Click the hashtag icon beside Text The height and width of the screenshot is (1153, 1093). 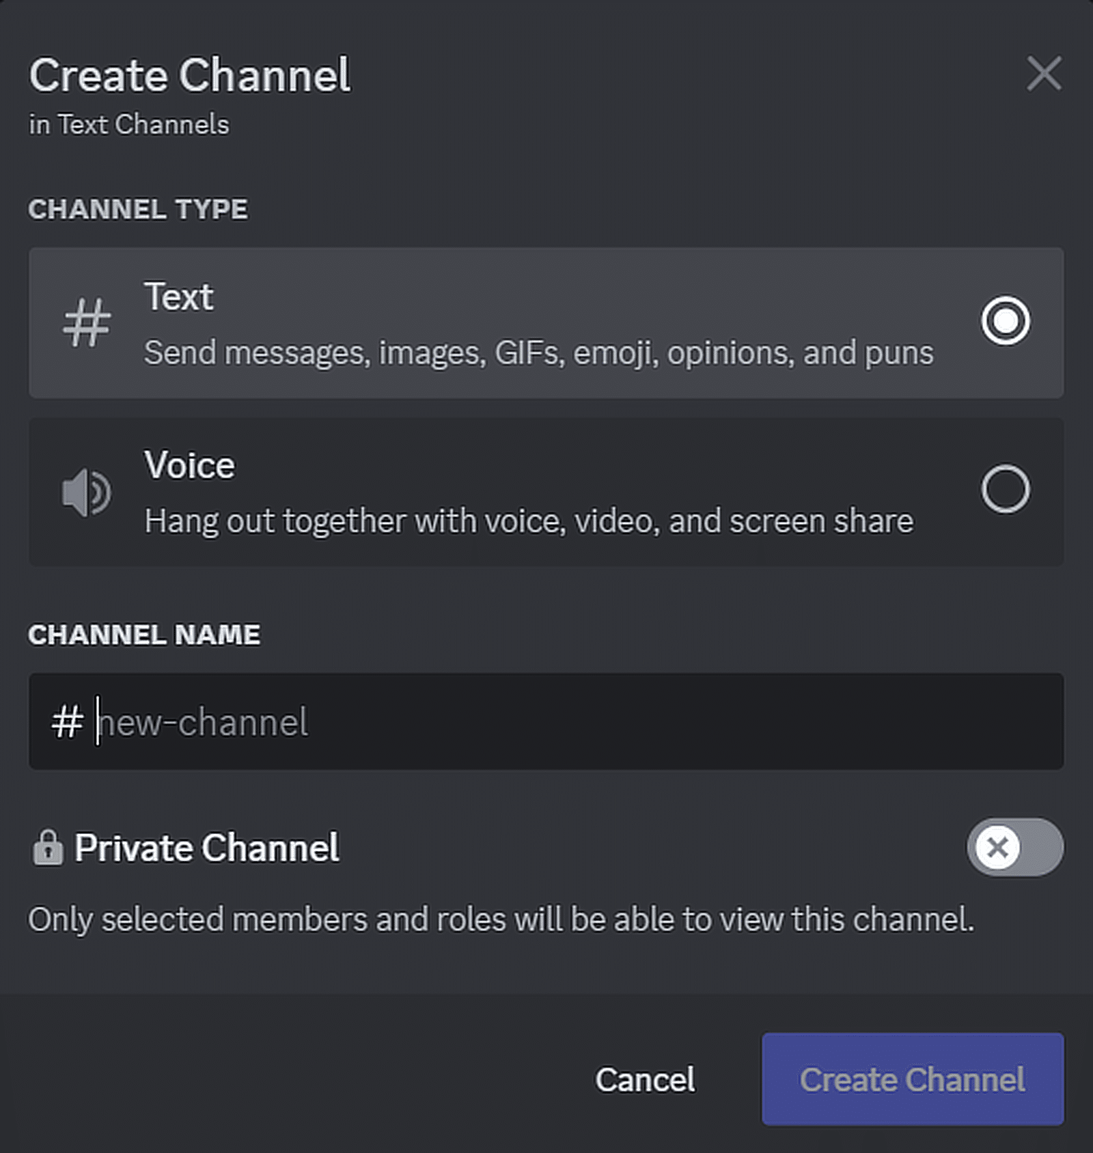click(85, 322)
